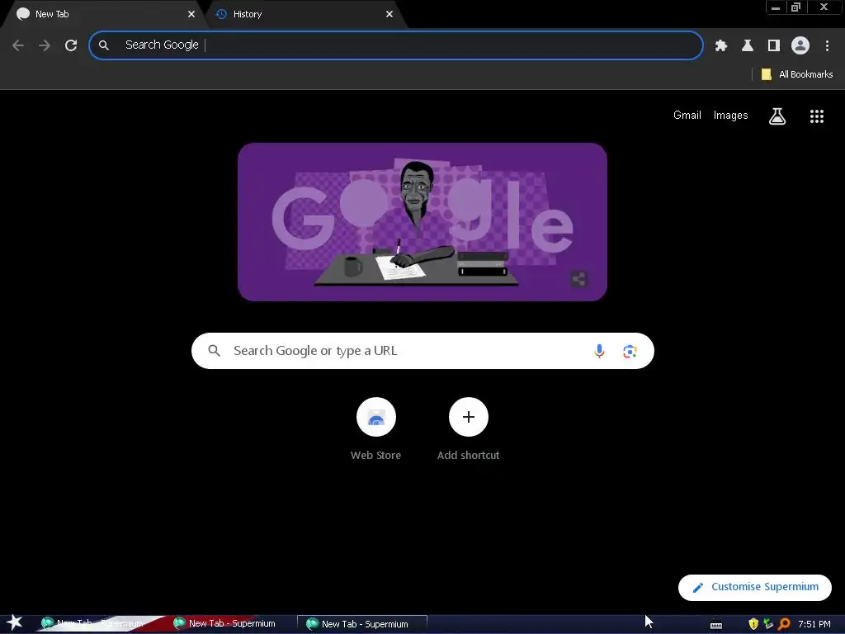Open the All Bookmarks folder

click(796, 74)
